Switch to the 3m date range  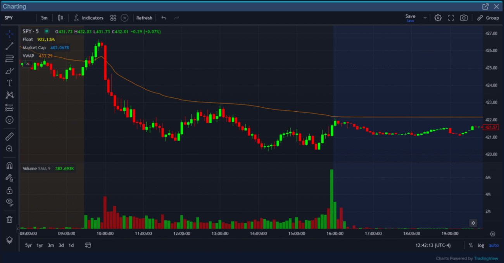[51, 245]
